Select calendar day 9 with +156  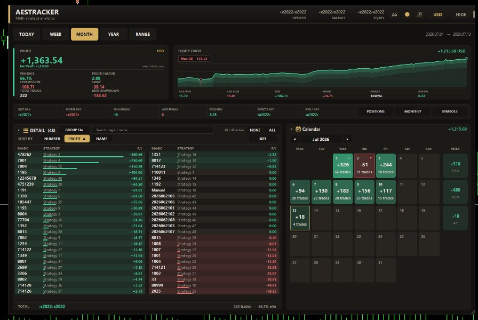(364, 191)
